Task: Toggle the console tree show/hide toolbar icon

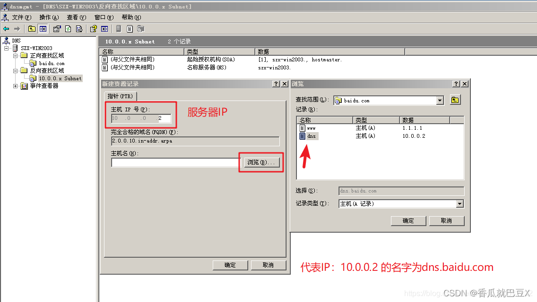Action: (x=43, y=28)
